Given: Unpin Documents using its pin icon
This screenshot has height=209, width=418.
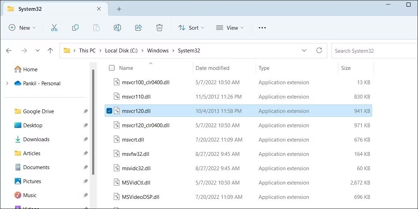Looking at the screenshot, I should click(85, 167).
